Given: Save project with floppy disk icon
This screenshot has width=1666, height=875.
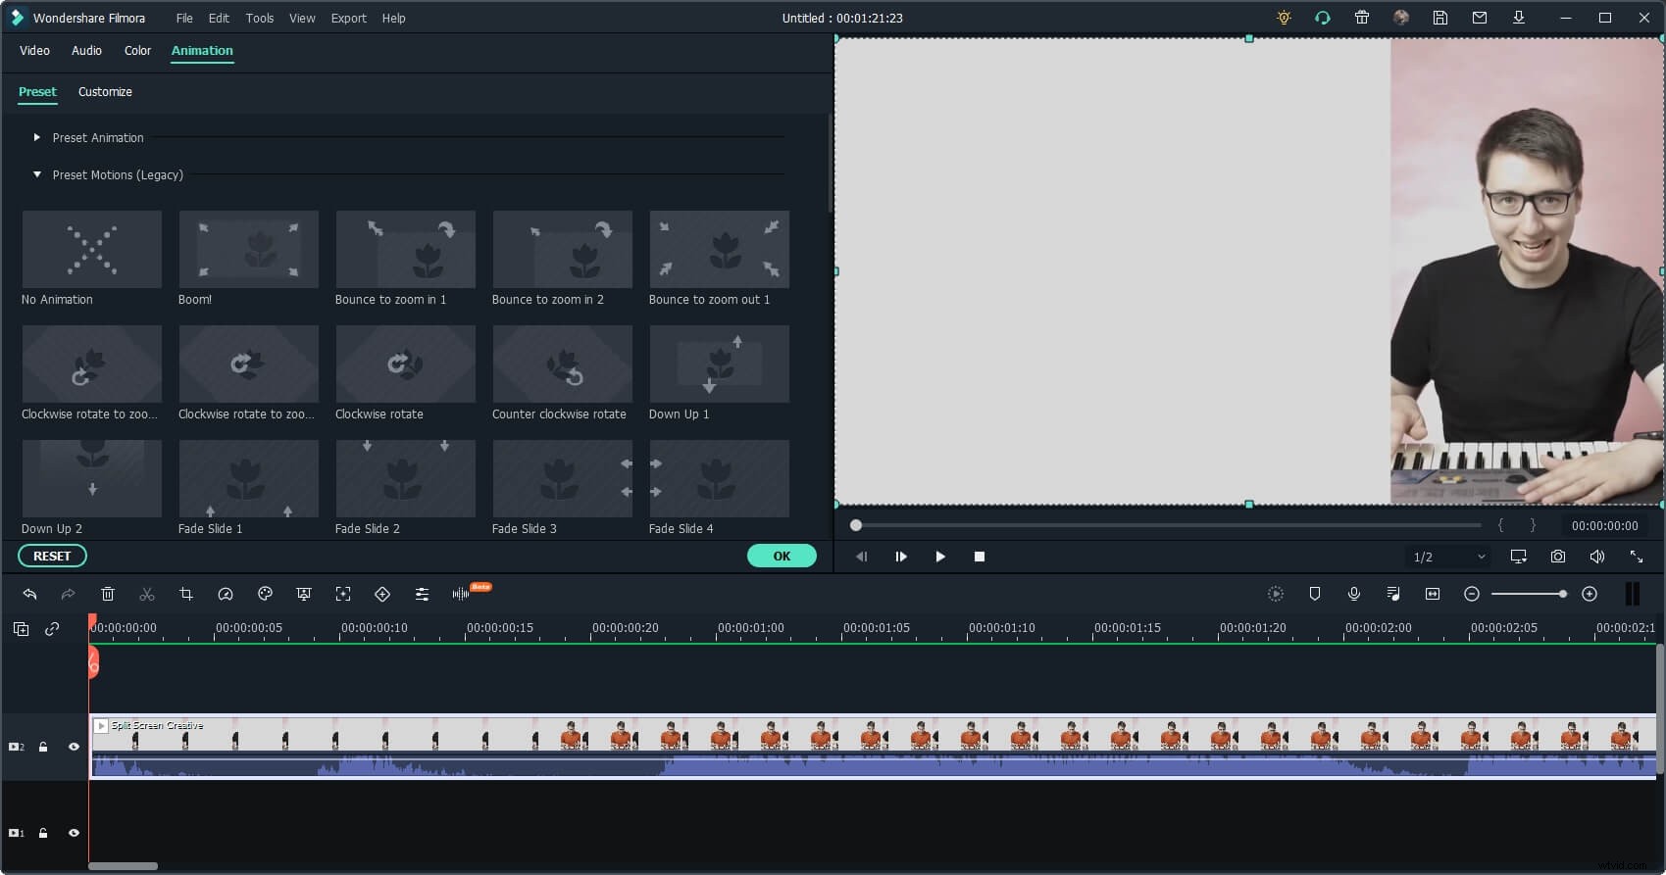Looking at the screenshot, I should tap(1440, 18).
